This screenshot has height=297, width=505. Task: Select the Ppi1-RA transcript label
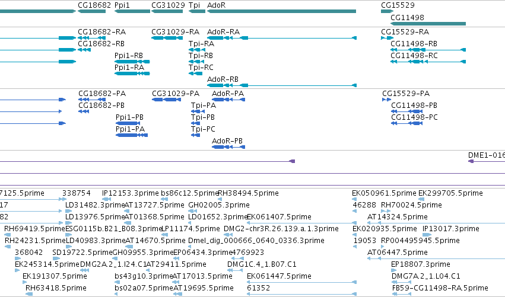click(x=129, y=67)
